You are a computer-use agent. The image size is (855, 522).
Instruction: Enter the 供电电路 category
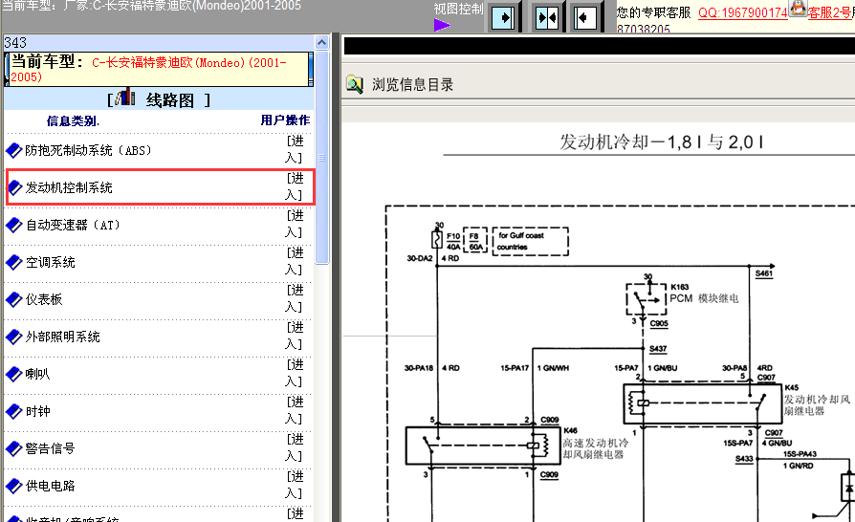[295, 485]
